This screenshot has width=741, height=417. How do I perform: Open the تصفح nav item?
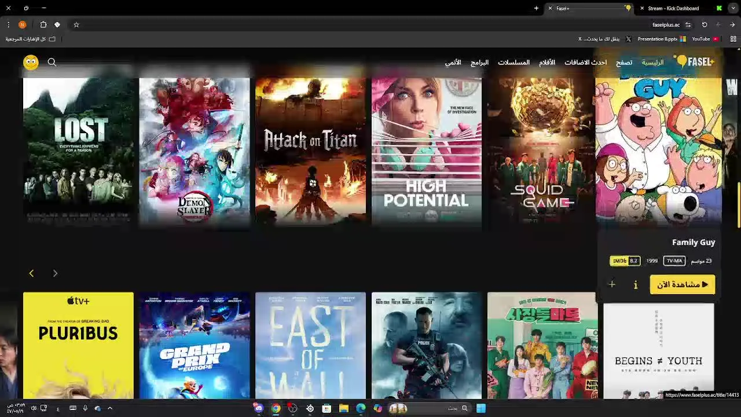coord(624,62)
